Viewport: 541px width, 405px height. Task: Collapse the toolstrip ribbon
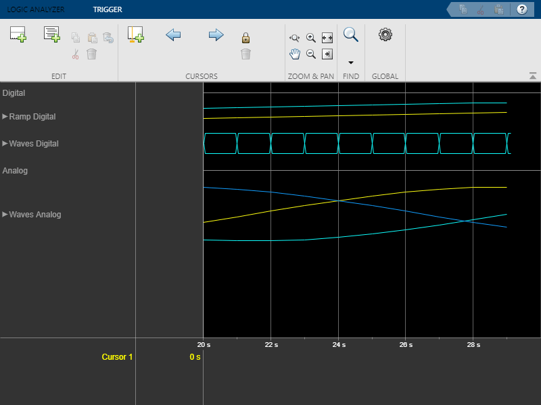tap(533, 76)
